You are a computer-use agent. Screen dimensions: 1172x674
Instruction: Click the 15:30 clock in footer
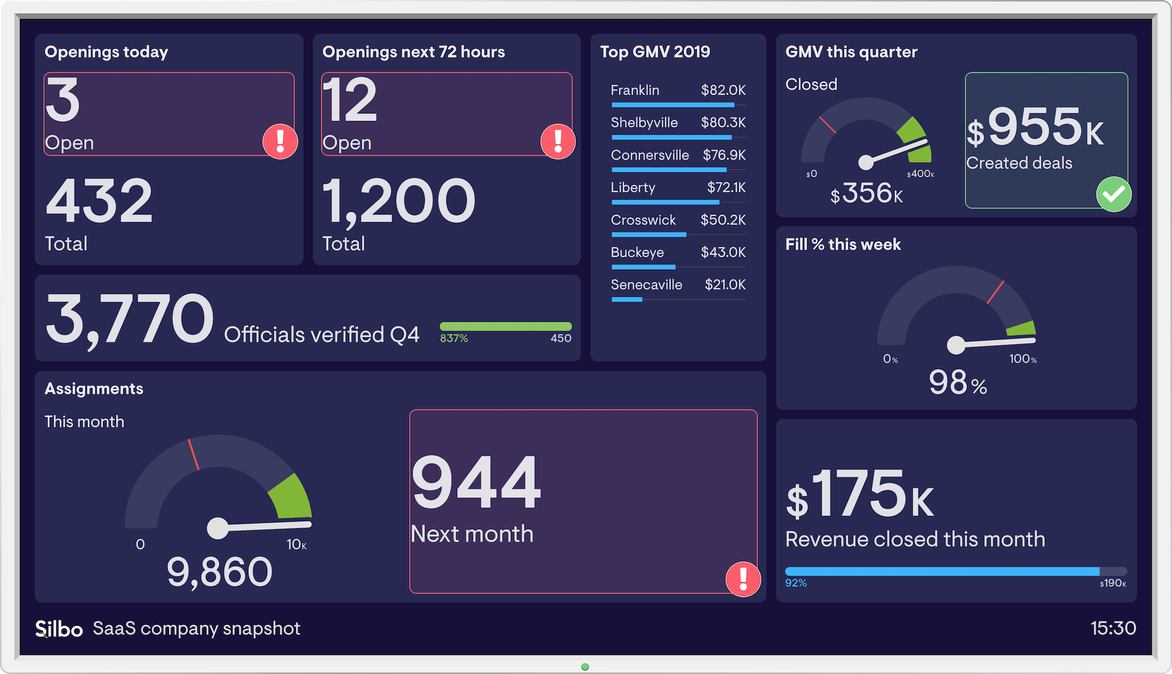tap(1113, 628)
